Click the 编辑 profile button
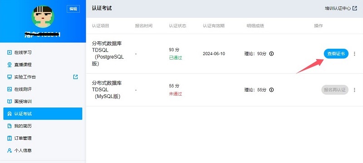Image resolution: width=363 pixels, height=163 pixels. 73,9
